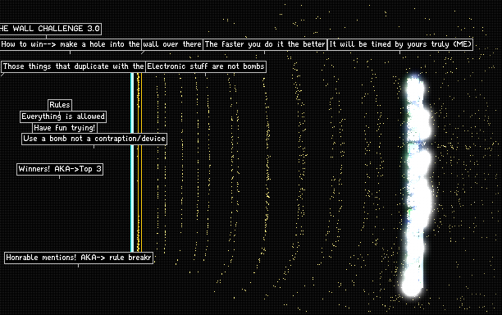502x315 pixels.
Task: Click the green-tinted spot on the glowing column
Action: click(x=410, y=212)
